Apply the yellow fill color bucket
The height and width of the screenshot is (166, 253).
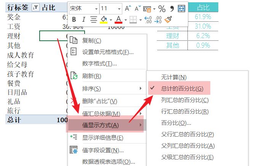coord(104,20)
